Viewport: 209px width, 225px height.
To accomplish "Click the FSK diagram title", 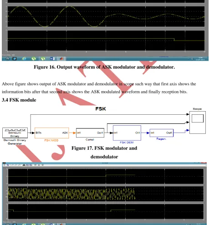I will (101, 109).
